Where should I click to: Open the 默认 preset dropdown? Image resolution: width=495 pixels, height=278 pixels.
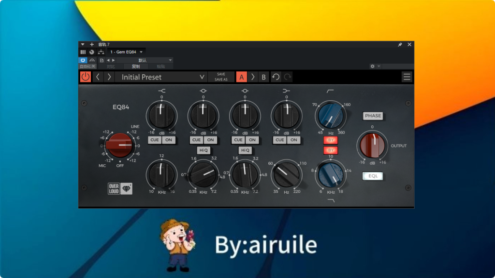(x=145, y=60)
